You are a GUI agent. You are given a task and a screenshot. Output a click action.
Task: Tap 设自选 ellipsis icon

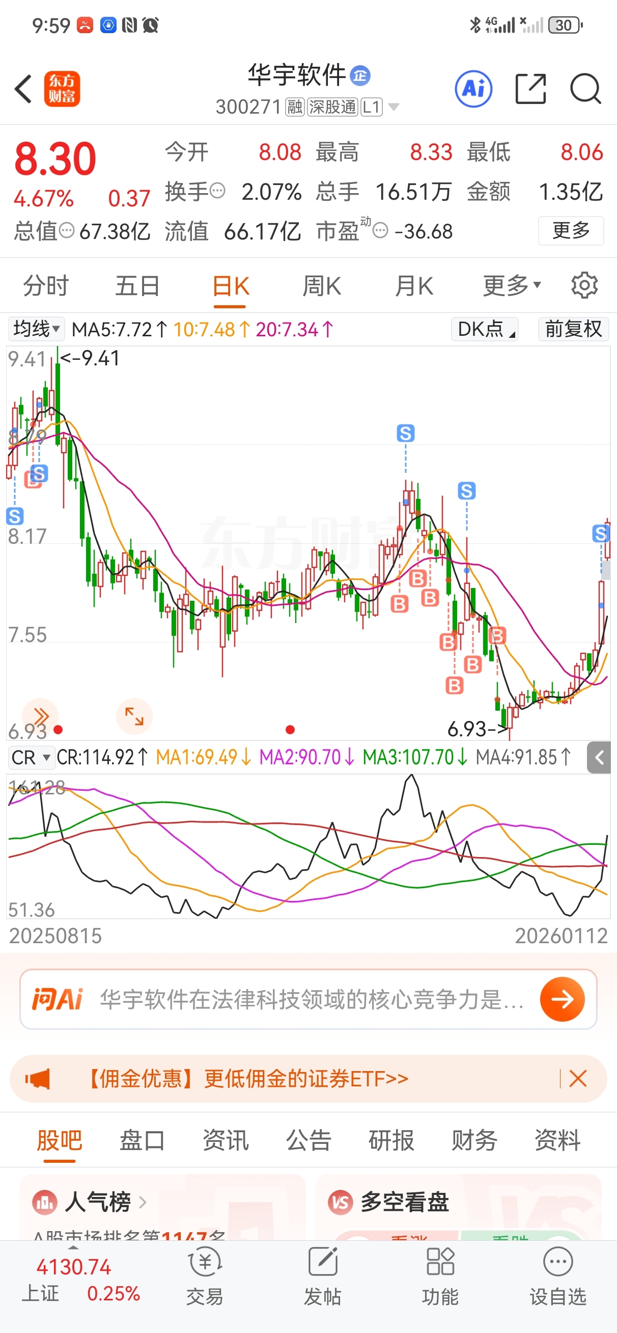(558, 1263)
